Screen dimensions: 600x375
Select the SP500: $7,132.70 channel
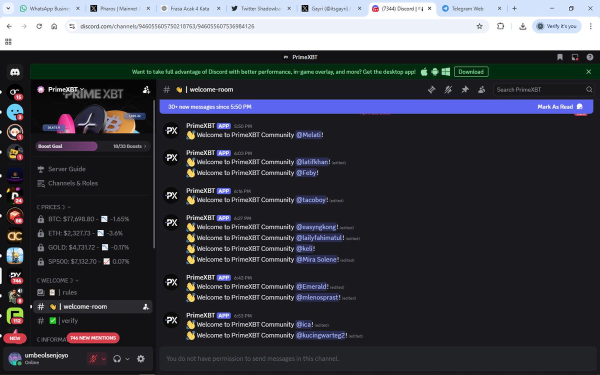[92, 261]
